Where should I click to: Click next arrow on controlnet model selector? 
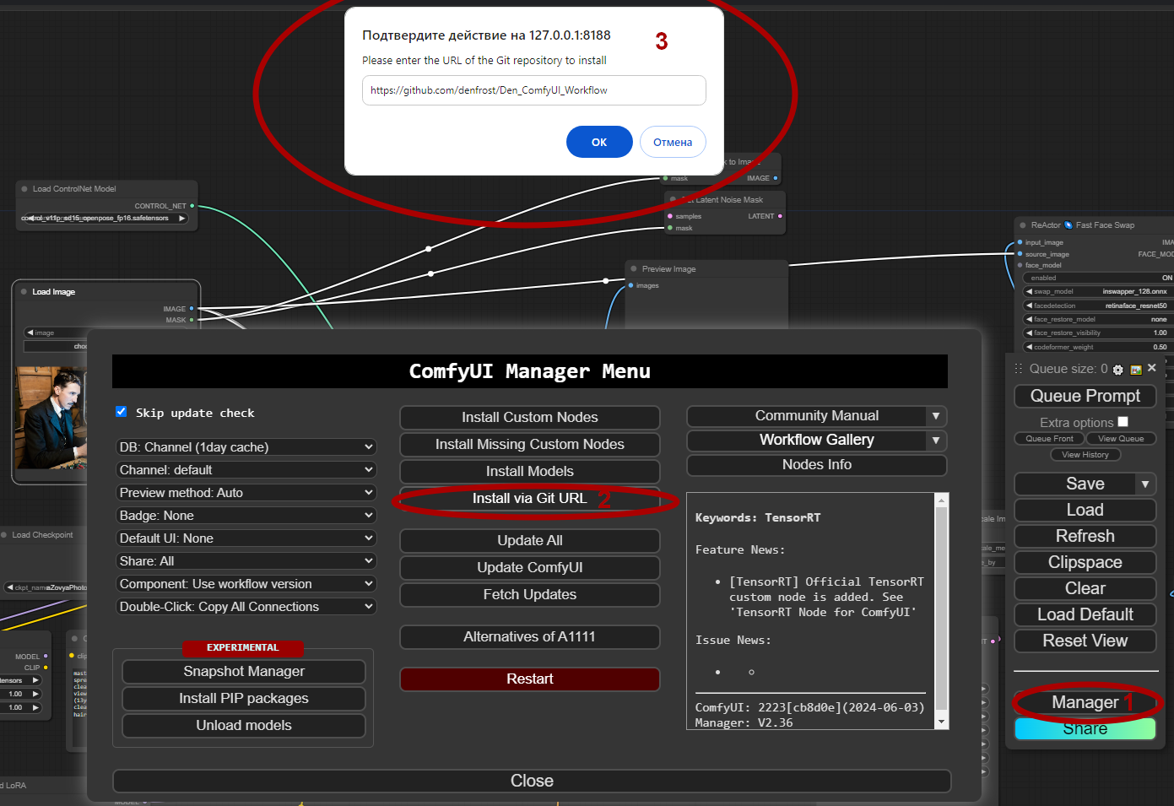181,219
